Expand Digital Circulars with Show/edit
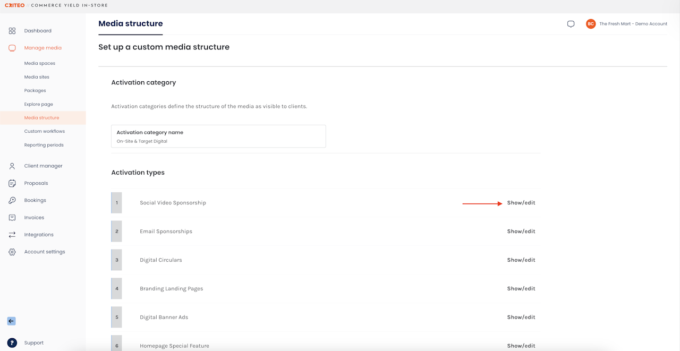The image size is (680, 351). pyautogui.click(x=521, y=260)
